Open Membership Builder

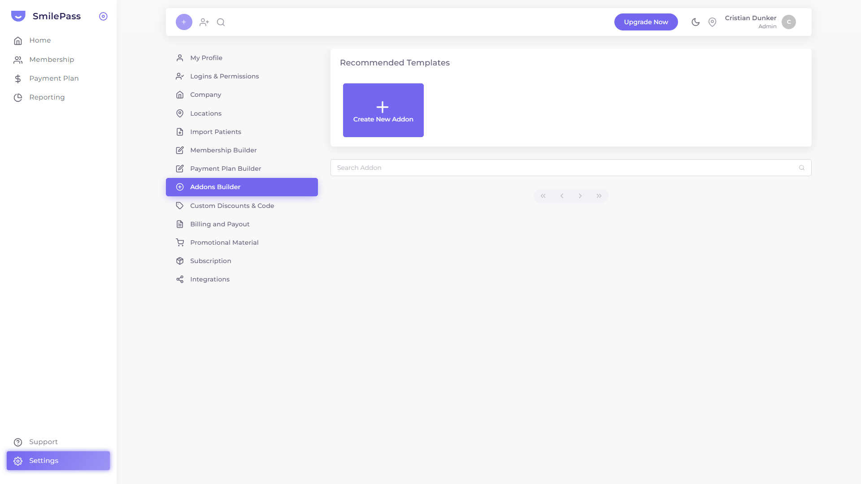(x=242, y=150)
